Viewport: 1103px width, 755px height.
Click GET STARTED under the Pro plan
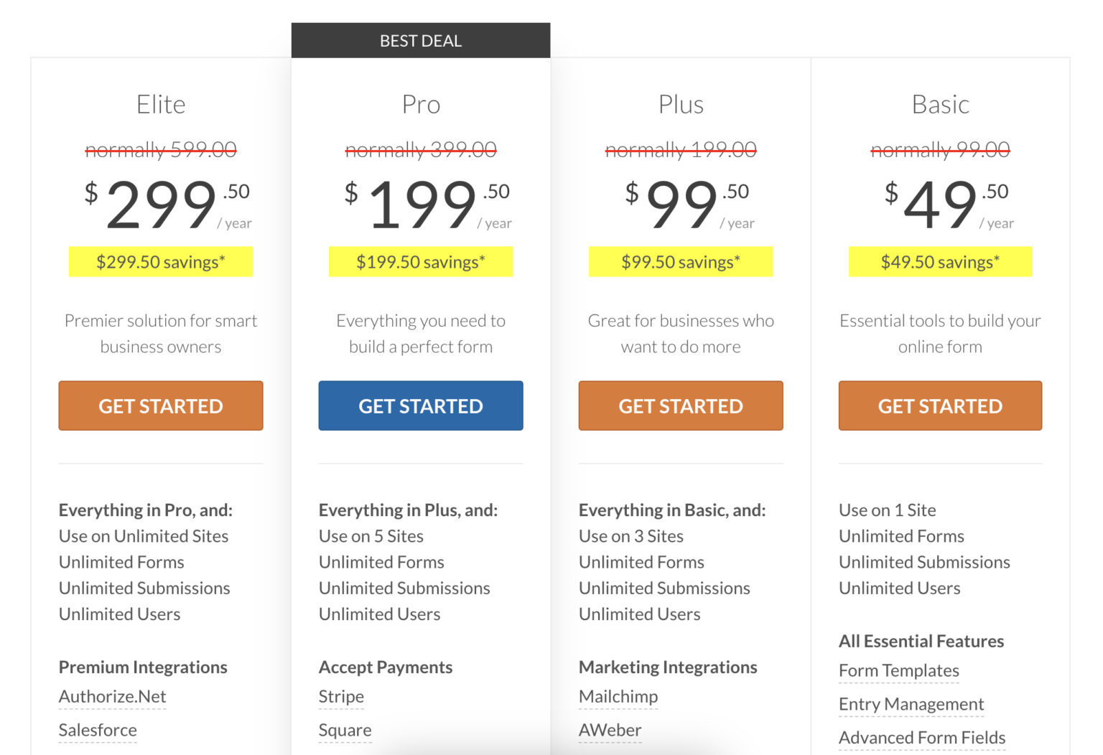coord(420,405)
